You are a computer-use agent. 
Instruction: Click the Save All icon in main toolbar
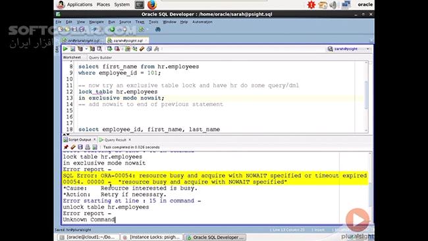tap(82, 29)
